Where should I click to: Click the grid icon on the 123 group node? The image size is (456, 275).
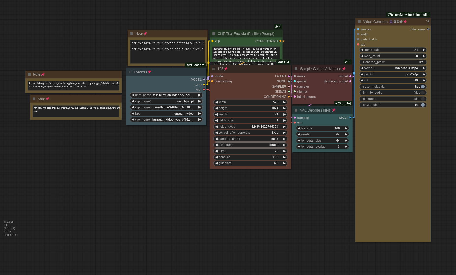213,69
